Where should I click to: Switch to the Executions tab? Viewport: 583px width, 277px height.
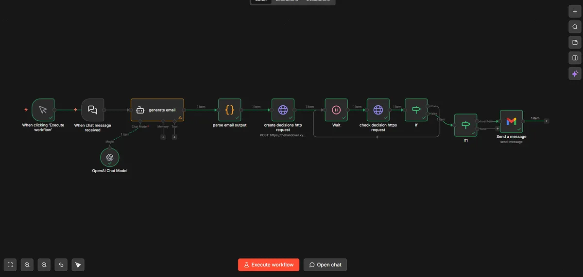tap(287, 1)
